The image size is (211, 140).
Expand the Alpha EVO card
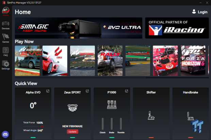[48, 91]
